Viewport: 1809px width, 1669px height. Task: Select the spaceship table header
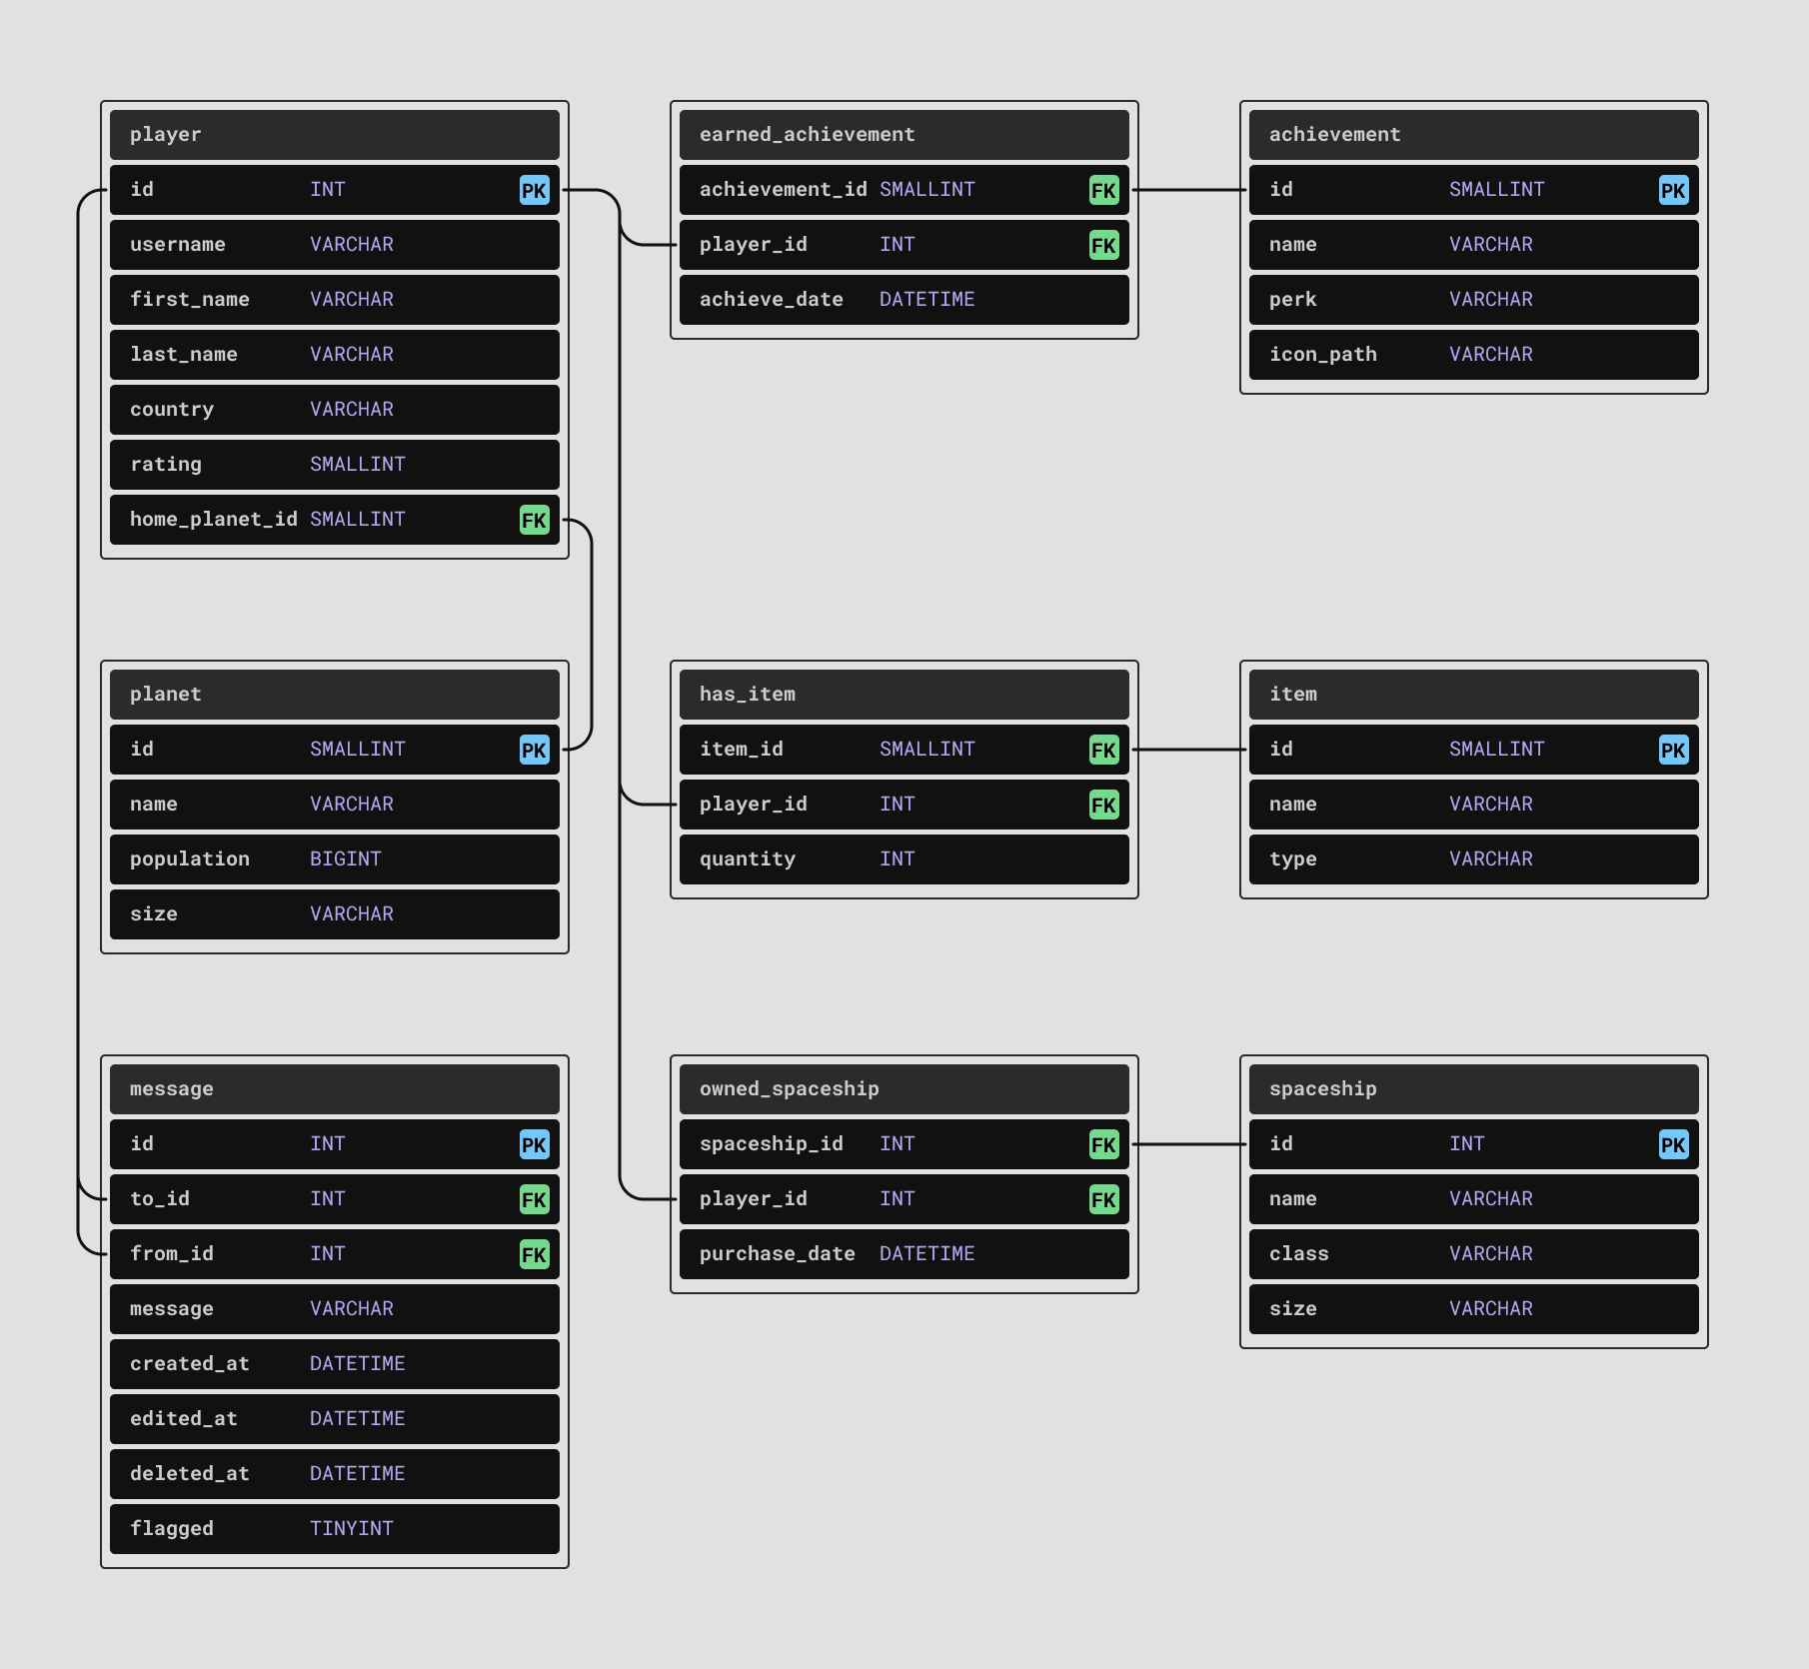[x=1474, y=1089]
